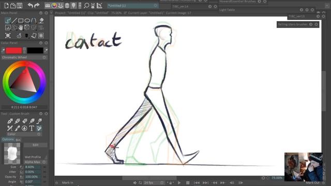This screenshot has height=186, width=331.
Task: Collapse the Color Panel with its header button
Action: pyautogui.click(x=41, y=43)
